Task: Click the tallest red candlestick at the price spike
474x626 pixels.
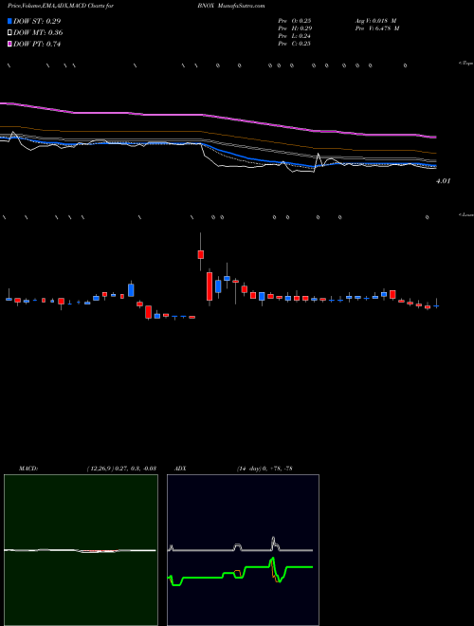Action: [210, 286]
